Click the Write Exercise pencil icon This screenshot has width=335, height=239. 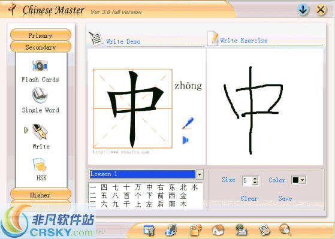[x=213, y=38]
